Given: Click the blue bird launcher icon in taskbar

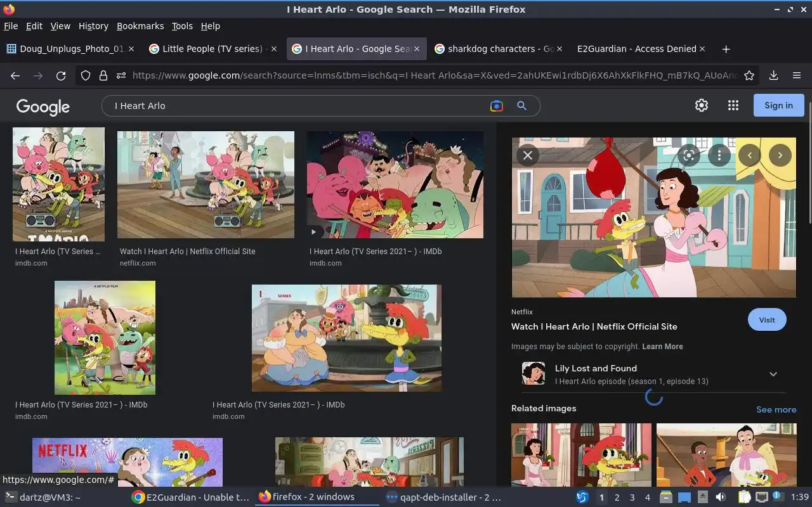Looking at the screenshot, I should tap(582, 497).
